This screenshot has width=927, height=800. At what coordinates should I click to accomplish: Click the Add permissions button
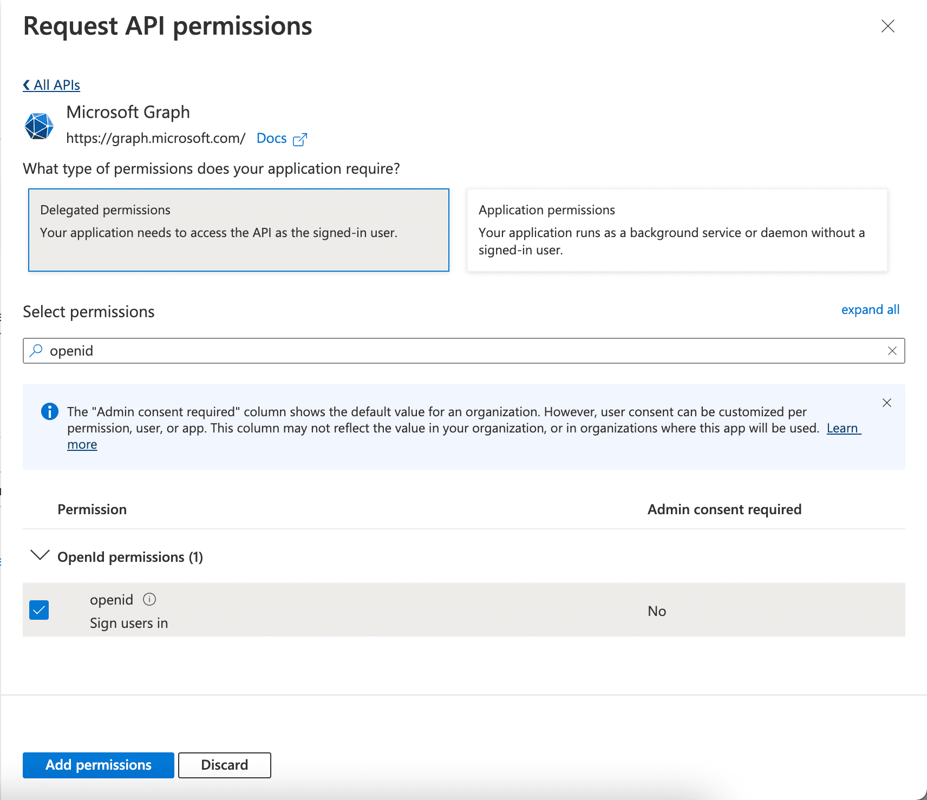click(x=98, y=765)
